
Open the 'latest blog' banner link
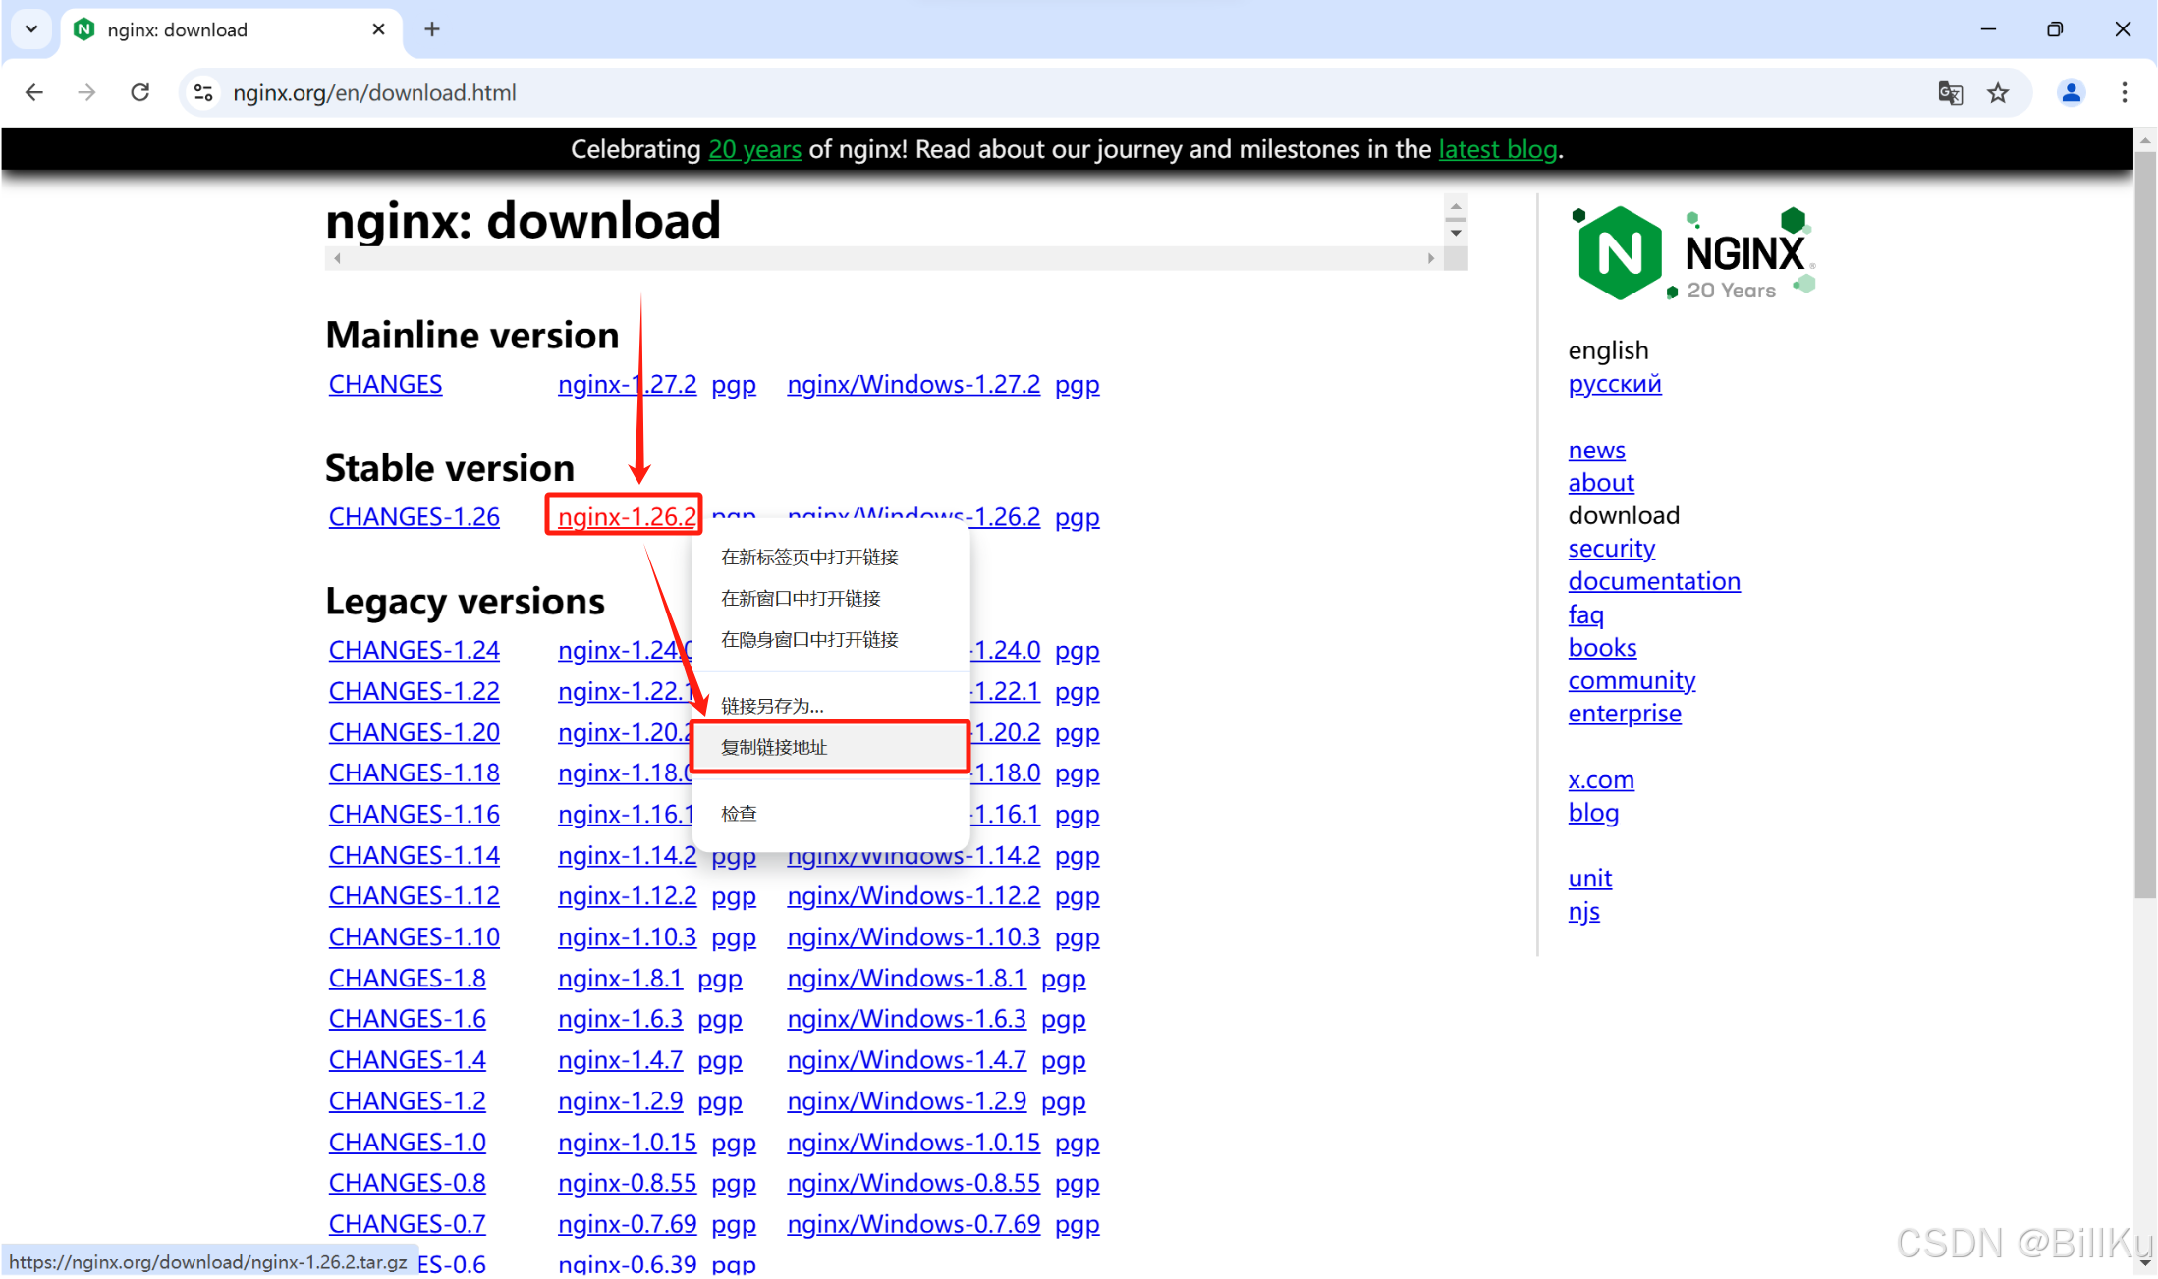pyautogui.click(x=1497, y=149)
